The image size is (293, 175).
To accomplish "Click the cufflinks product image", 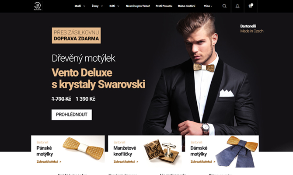I will pos(161,150).
